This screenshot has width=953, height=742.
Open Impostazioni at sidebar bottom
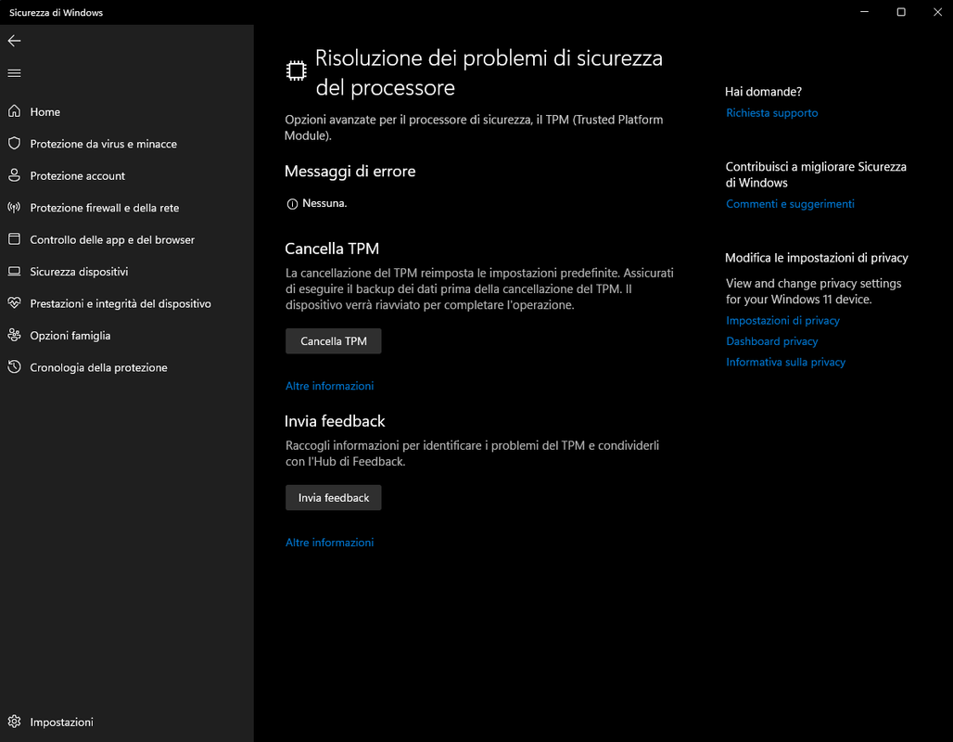[x=126, y=722]
